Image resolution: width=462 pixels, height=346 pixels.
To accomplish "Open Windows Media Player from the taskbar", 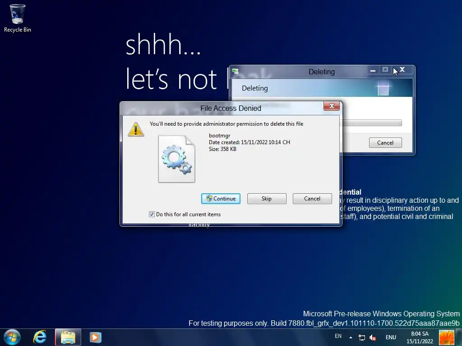I will [x=96, y=337].
